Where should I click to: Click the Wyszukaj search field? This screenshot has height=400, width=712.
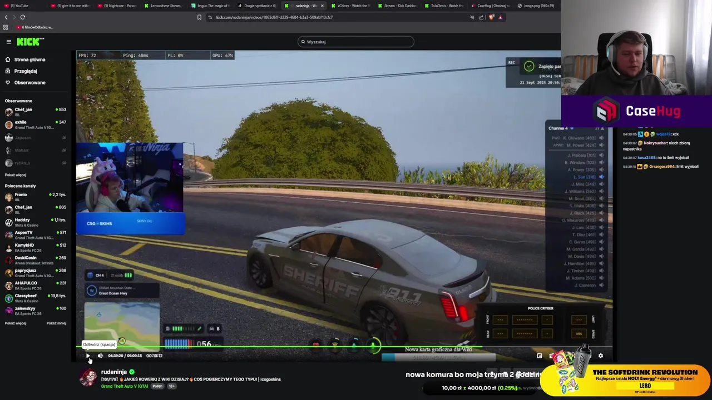click(356, 42)
